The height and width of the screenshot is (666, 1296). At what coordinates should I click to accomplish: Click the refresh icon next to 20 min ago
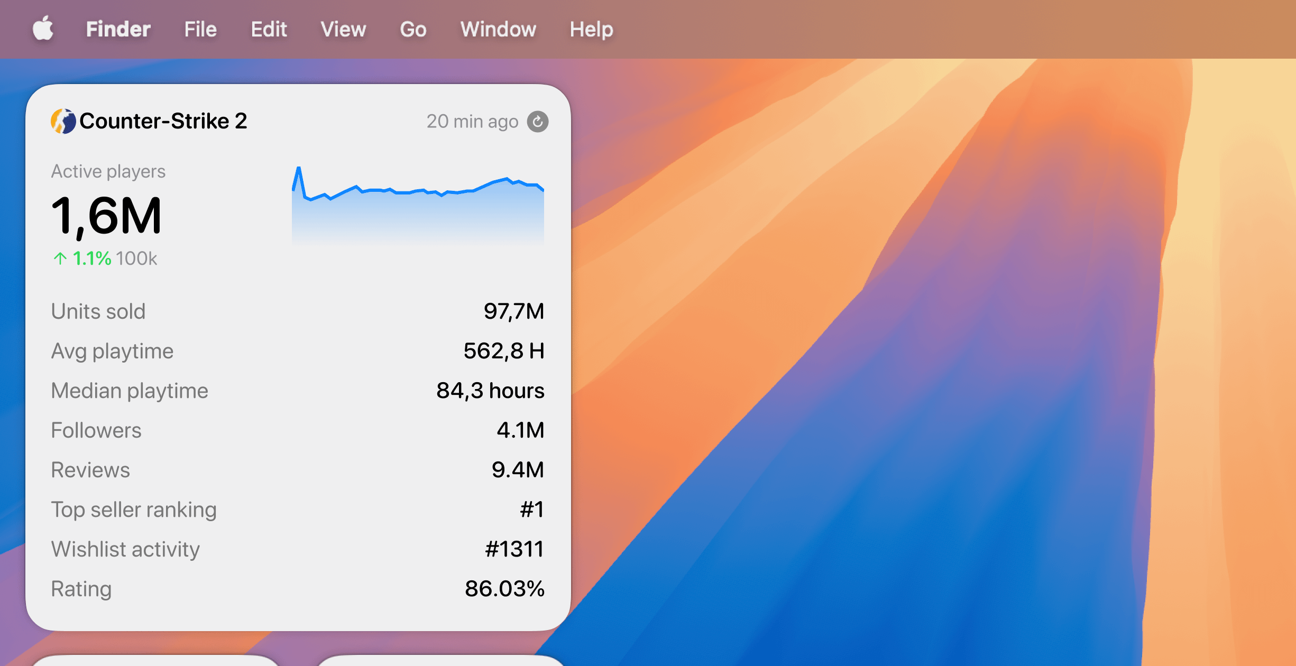pos(537,122)
